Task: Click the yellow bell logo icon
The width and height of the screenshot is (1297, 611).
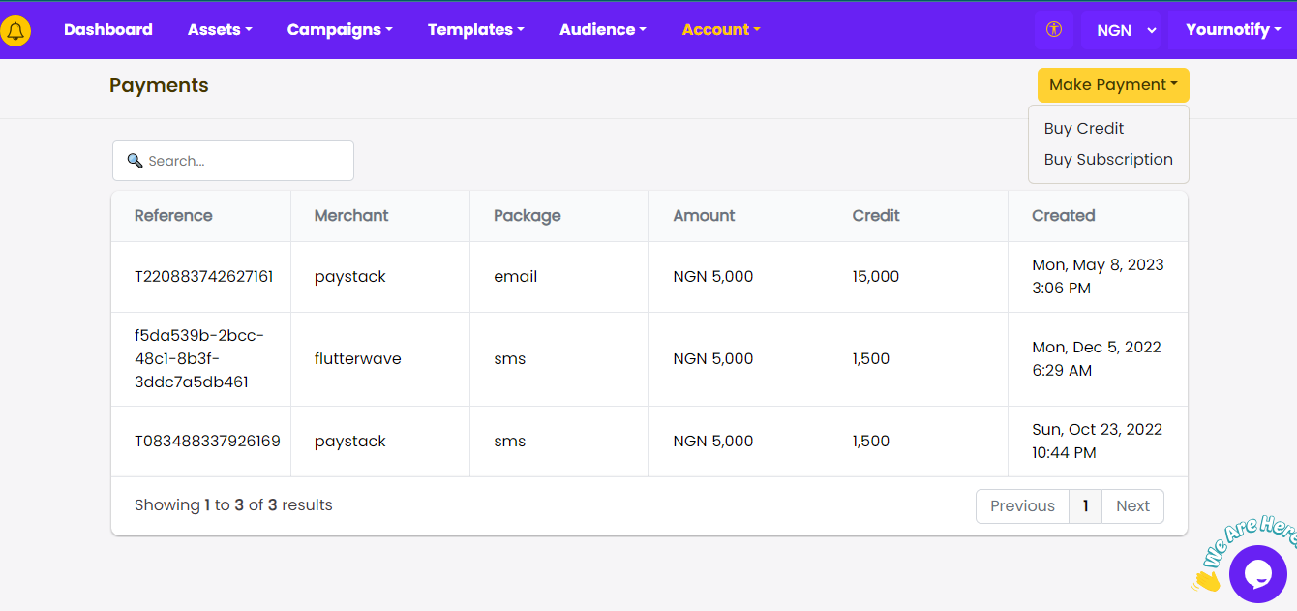Action: 15,30
